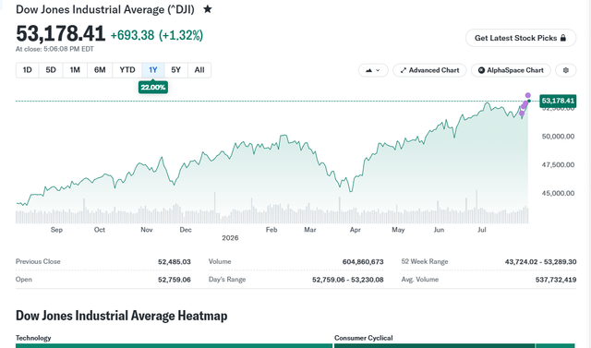
Task: Click the chart type mountain icon
Action: [368, 70]
